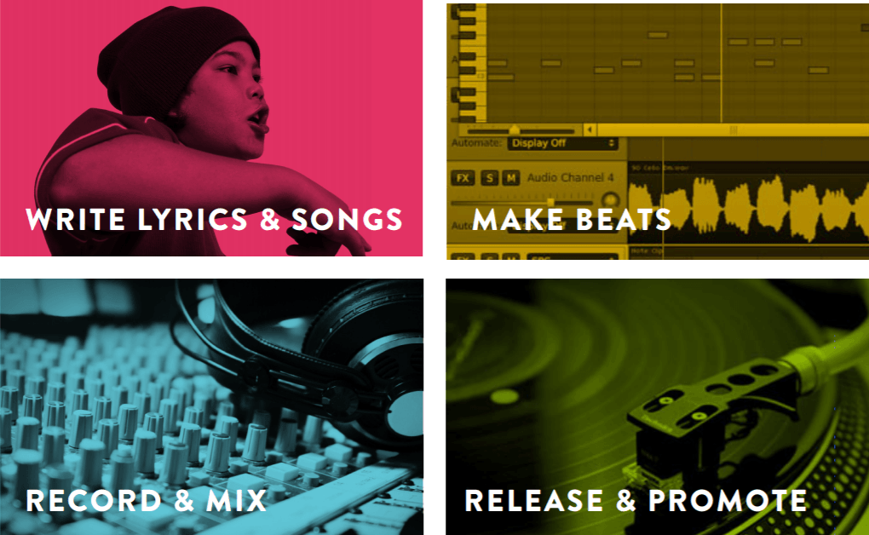Open the Write Lyrics & Songs link

[x=214, y=219]
